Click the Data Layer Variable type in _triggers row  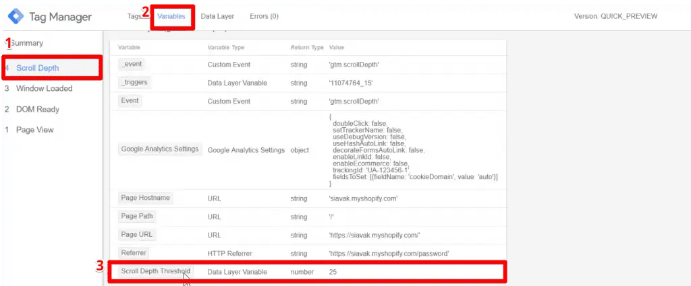coord(237,83)
